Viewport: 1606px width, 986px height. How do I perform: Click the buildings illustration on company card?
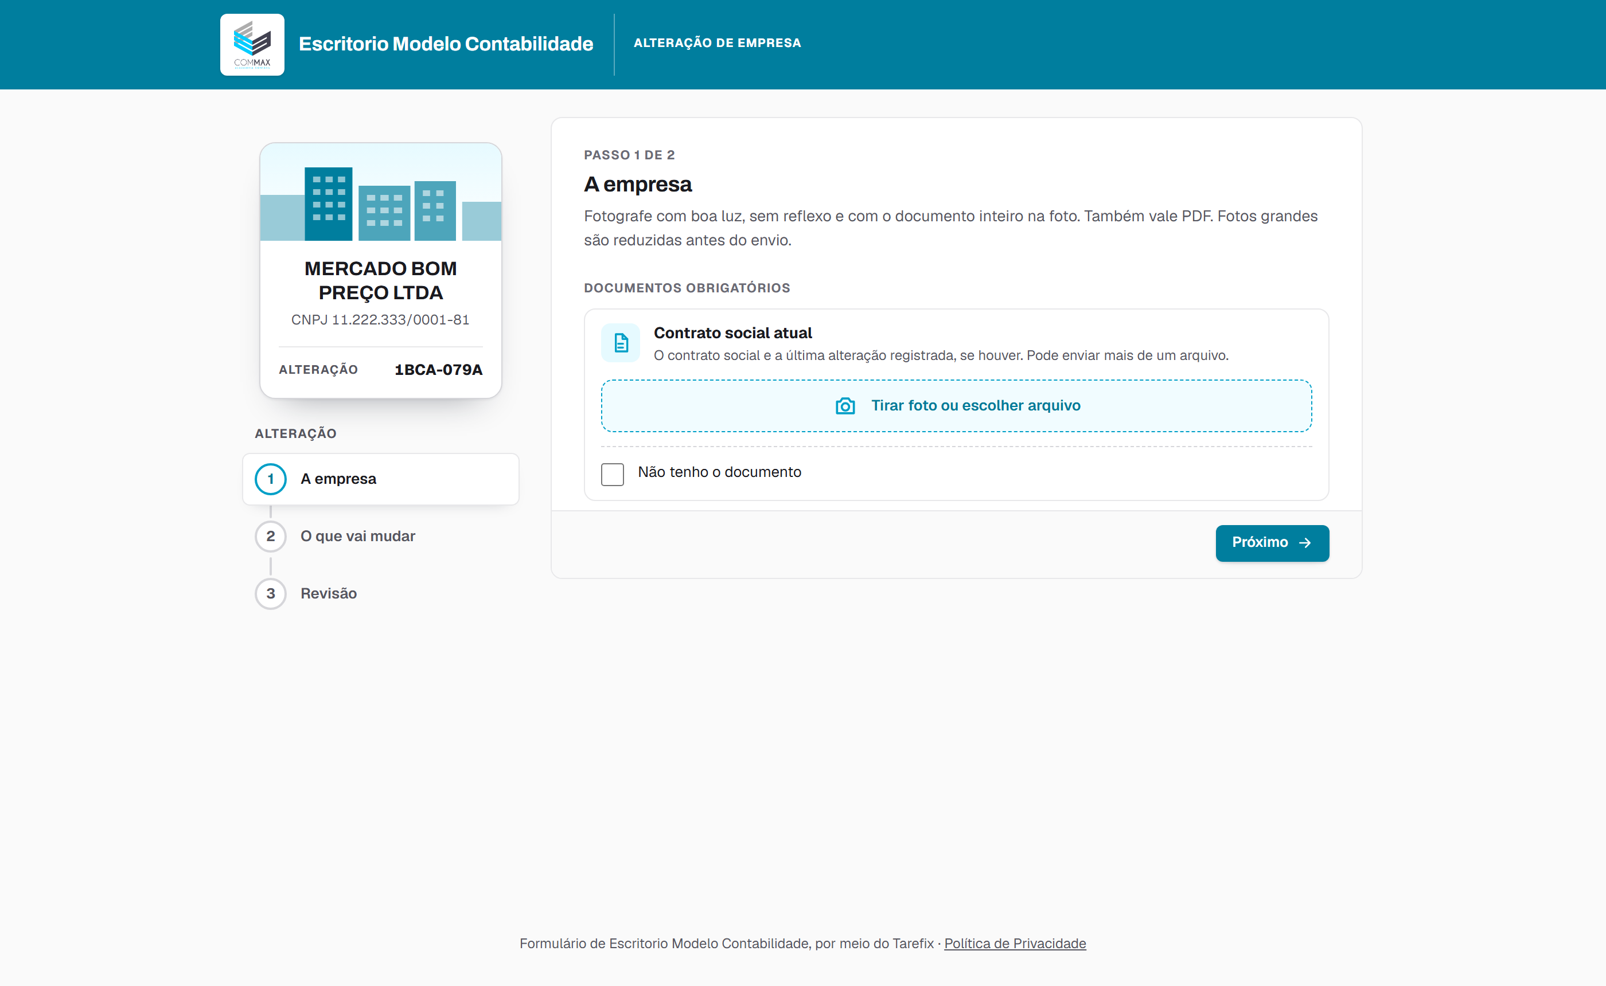click(380, 193)
